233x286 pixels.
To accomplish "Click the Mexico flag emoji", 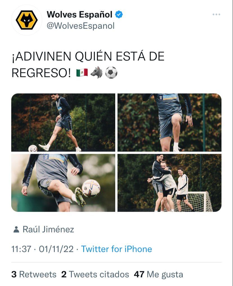I will point(82,73).
